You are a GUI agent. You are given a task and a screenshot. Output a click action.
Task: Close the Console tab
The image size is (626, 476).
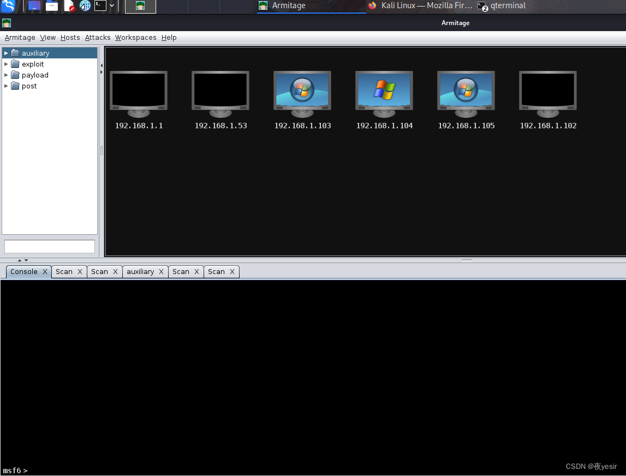tap(45, 271)
